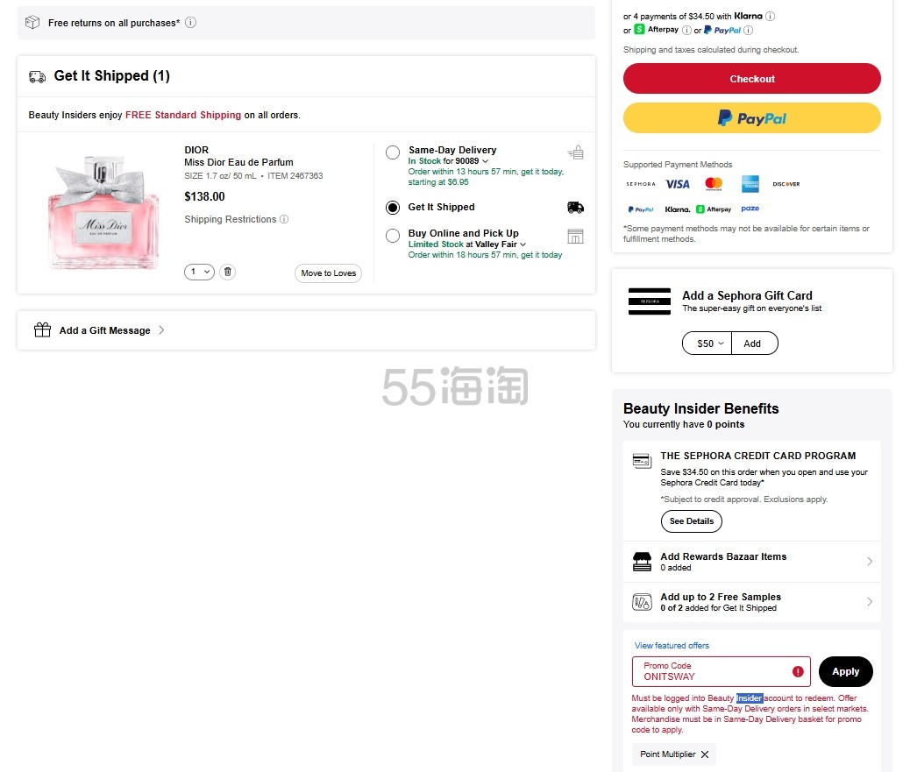Screen dimensions: 910x772
Task: Click the $138.00 item price
Action: point(204,196)
